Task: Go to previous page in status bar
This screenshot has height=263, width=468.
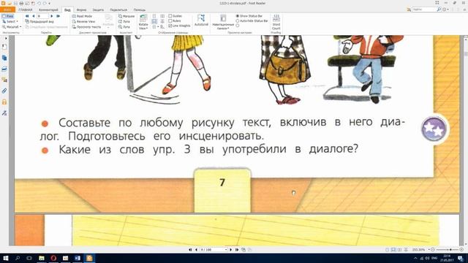Action: [196, 250]
